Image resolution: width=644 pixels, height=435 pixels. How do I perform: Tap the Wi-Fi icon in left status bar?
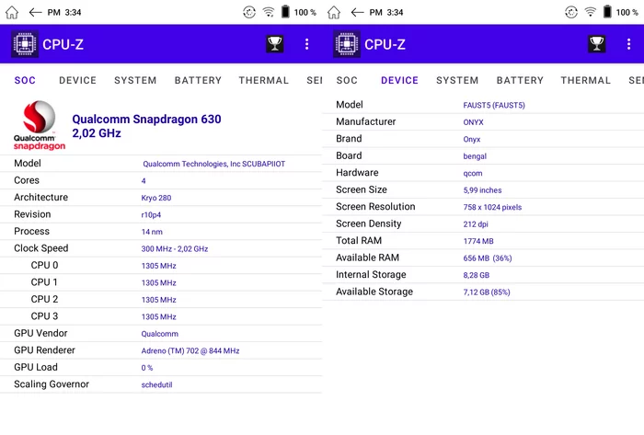(x=269, y=12)
